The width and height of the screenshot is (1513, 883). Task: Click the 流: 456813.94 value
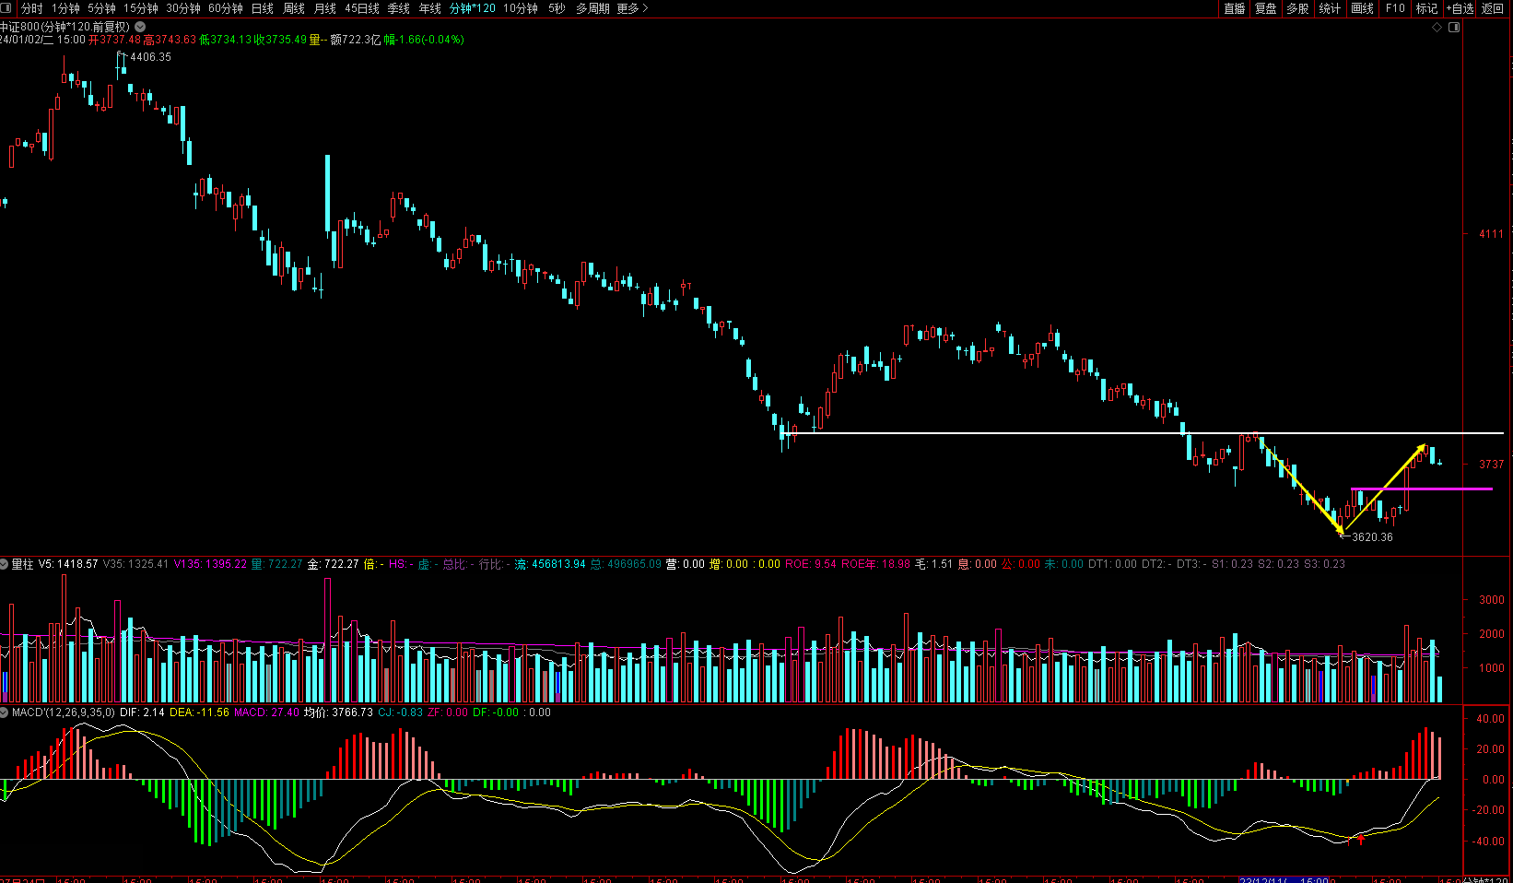(549, 564)
